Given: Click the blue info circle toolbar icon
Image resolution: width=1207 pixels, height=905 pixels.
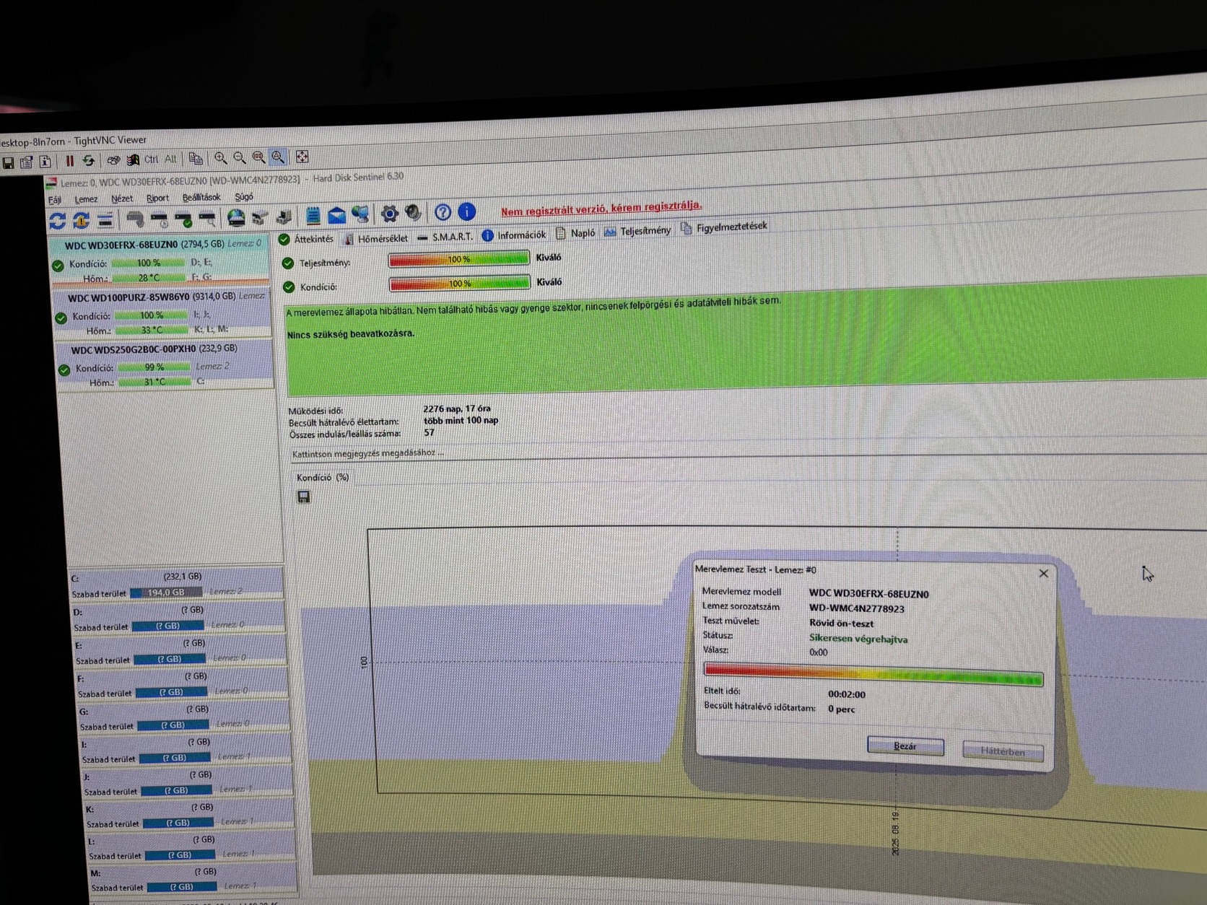Looking at the screenshot, I should click(467, 211).
